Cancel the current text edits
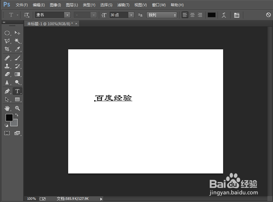This screenshot has width=273, height=202. 268,15
